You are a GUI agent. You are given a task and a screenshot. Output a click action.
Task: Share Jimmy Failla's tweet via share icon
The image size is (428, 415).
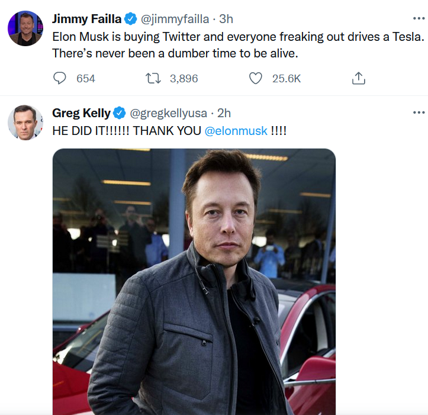click(358, 78)
